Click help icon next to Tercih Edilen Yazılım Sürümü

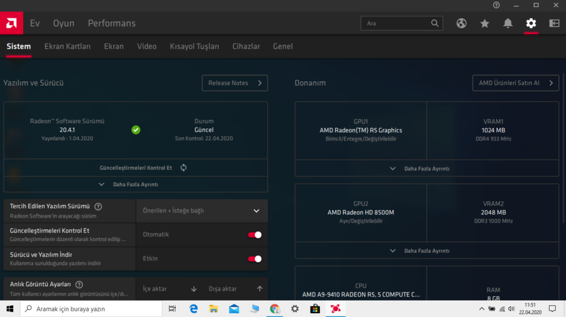coord(98,206)
